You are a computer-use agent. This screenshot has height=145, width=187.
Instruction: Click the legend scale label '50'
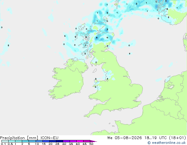click(x=91, y=144)
